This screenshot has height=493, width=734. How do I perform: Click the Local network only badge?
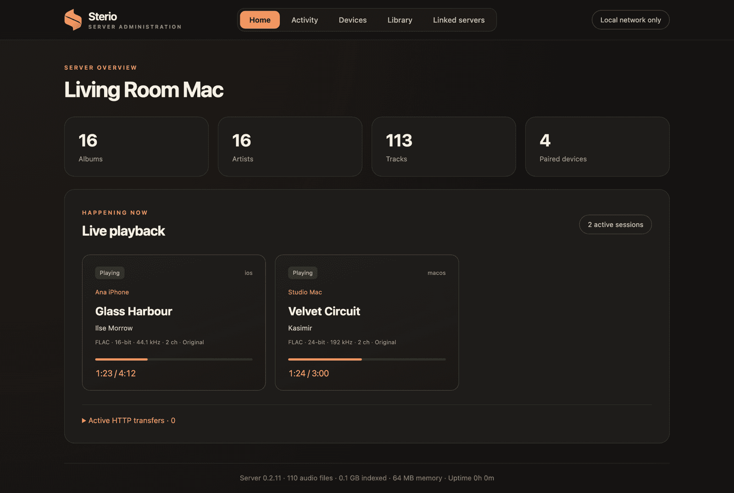click(630, 20)
